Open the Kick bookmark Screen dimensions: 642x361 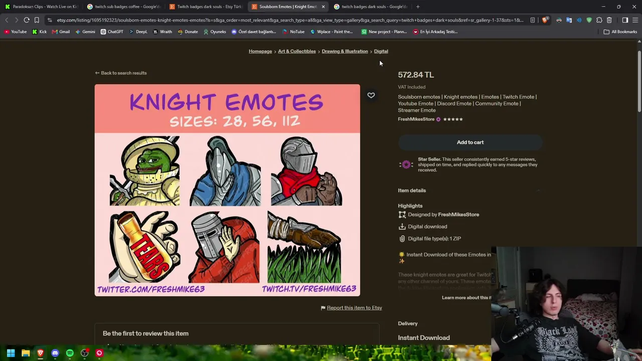click(x=39, y=32)
